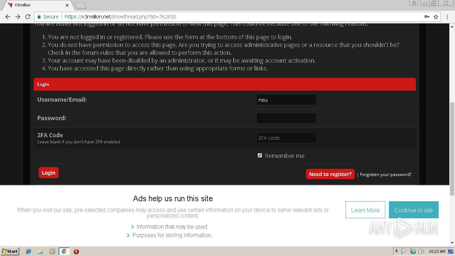The image size is (455, 256).
Task: Click Need to register? button
Action: click(330, 174)
